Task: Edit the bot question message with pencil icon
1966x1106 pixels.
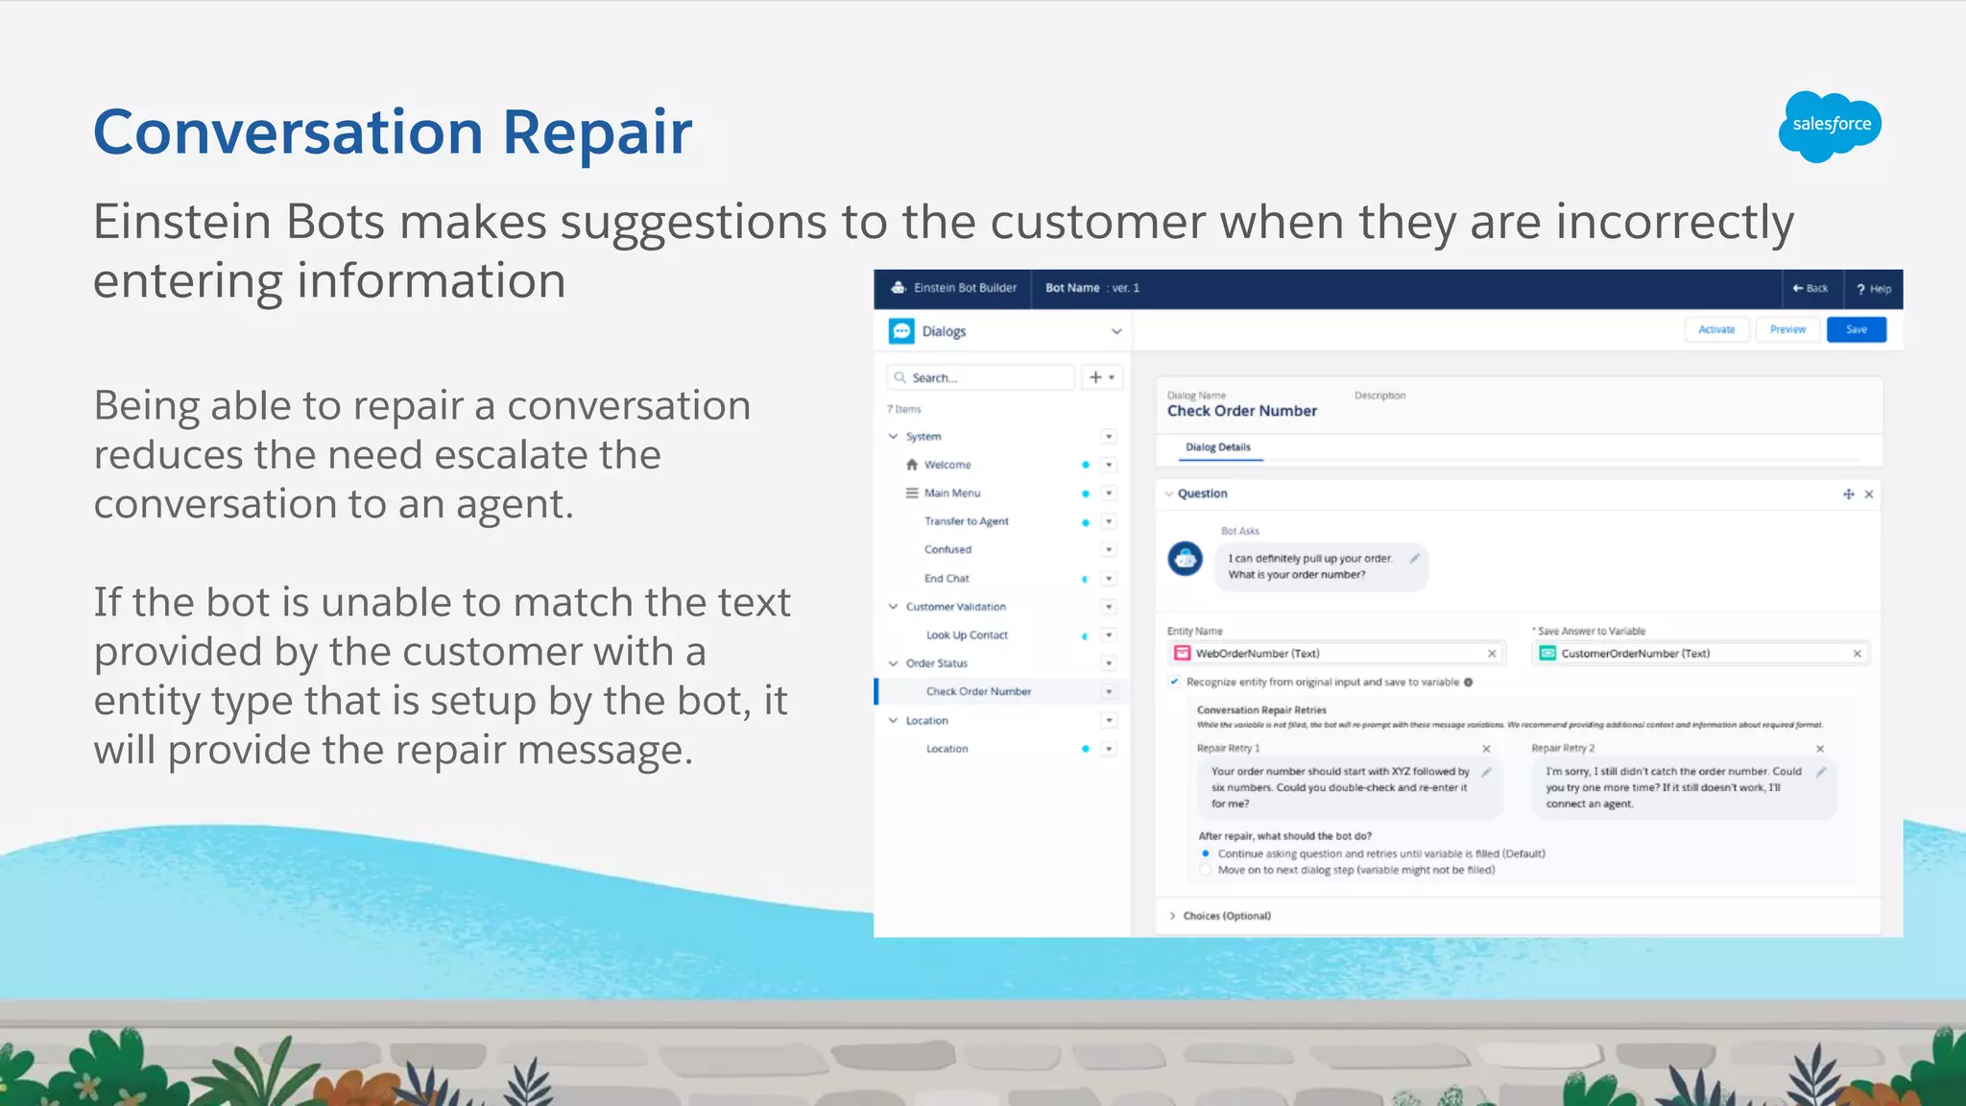Action: [x=1414, y=558]
